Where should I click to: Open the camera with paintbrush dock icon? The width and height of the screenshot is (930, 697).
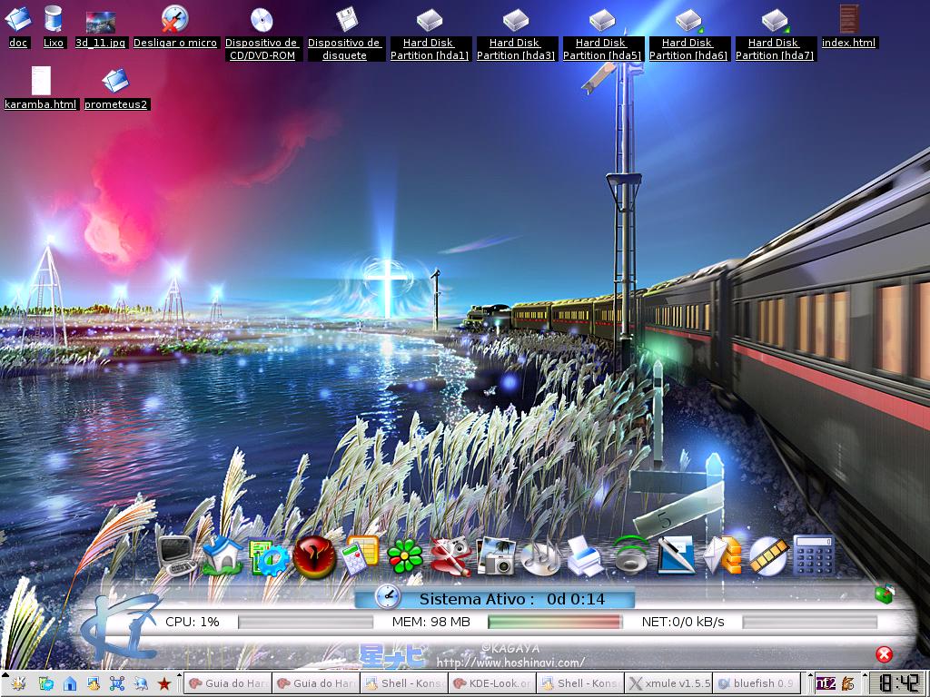[450, 556]
